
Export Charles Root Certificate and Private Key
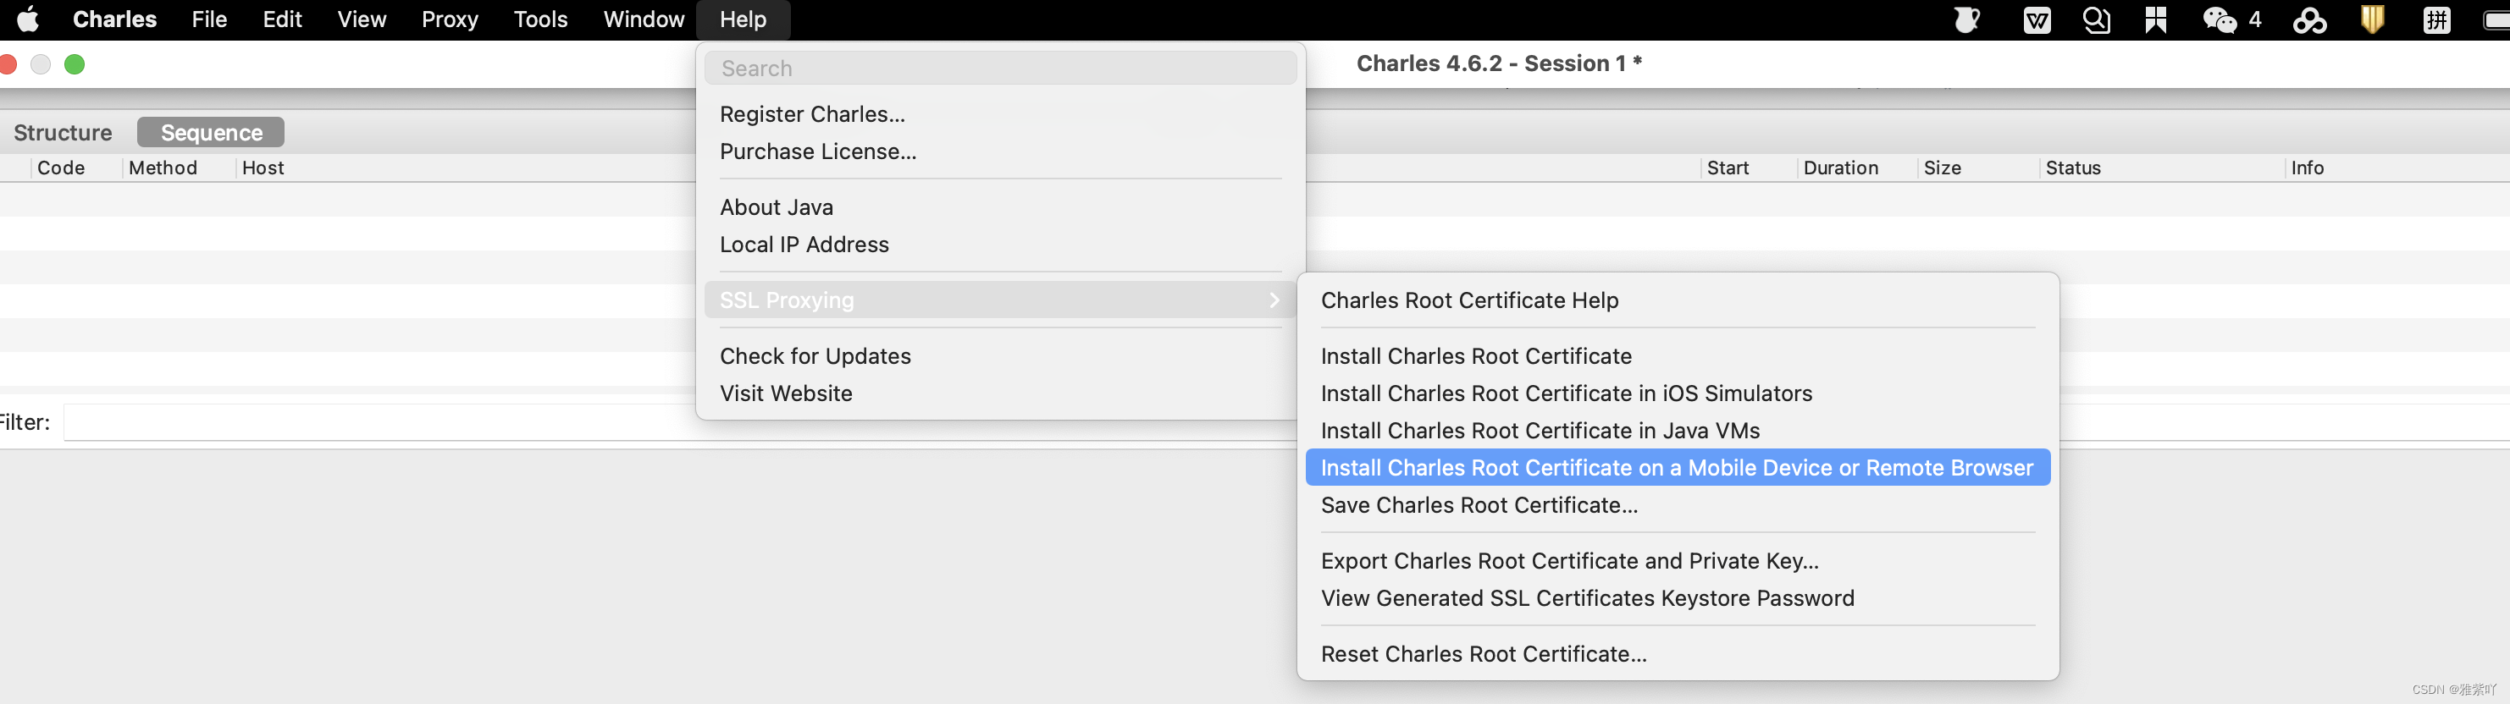(x=1678, y=560)
